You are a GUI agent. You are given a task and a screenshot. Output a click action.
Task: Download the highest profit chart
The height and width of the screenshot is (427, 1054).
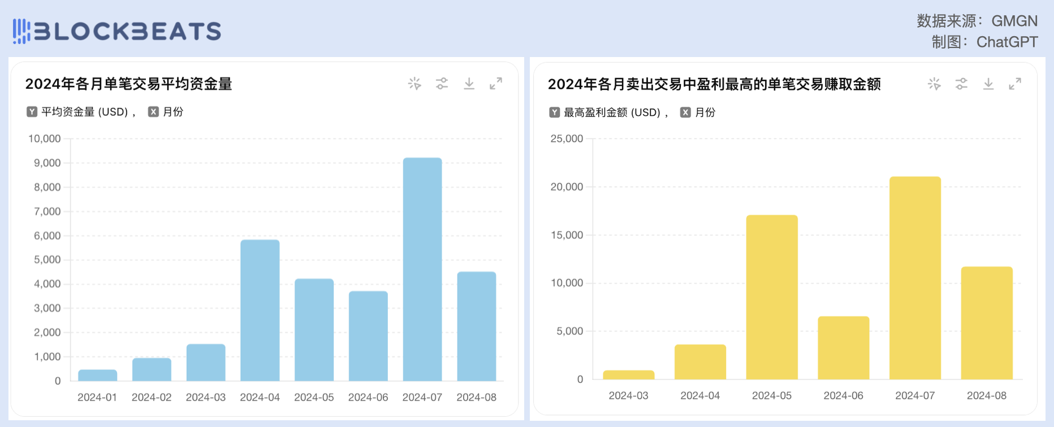point(988,84)
